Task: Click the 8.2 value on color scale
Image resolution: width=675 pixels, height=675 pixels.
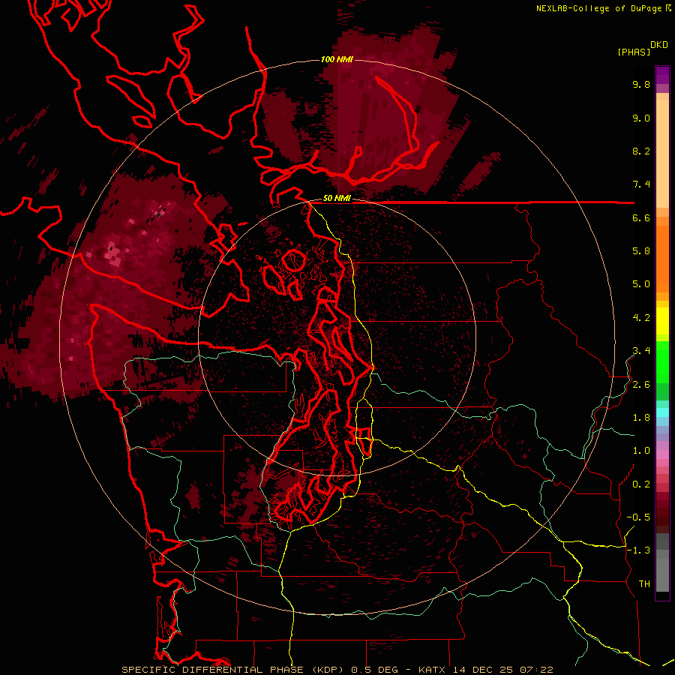Action: 641,151
